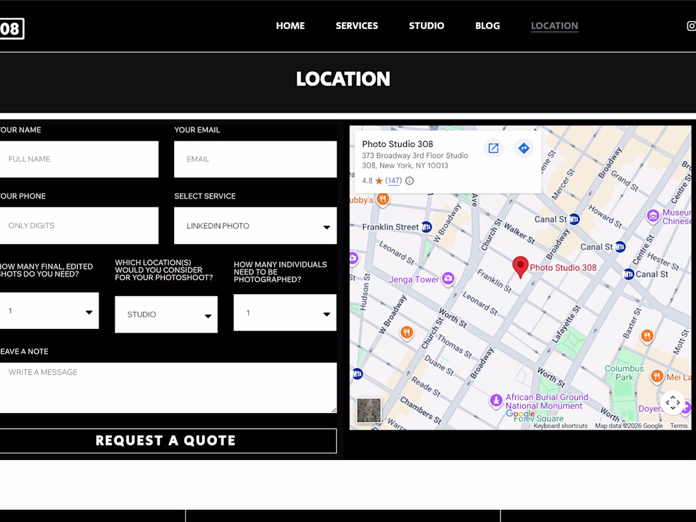Go to the Home page
Screen dimensions: 696x522
coord(290,26)
